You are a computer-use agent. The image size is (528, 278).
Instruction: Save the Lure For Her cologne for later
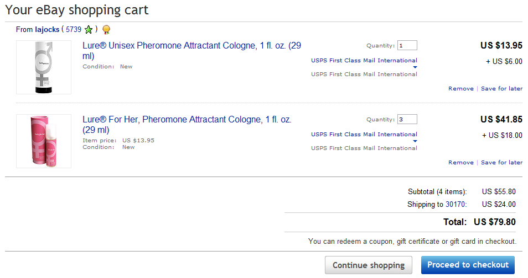501,163
